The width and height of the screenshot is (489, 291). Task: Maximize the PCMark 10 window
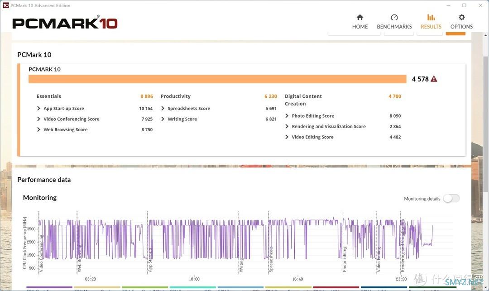point(465,5)
